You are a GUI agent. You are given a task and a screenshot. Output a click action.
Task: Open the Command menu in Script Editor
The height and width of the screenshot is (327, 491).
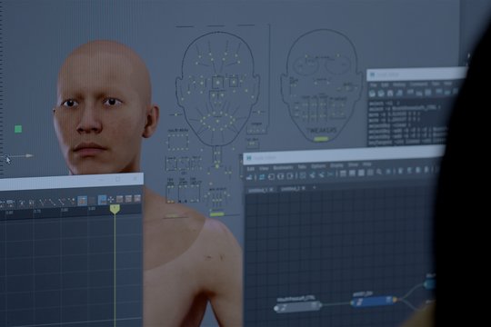(x=418, y=84)
